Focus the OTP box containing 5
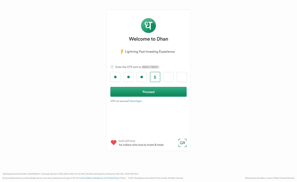The image size is (297, 182). [x=155, y=77]
